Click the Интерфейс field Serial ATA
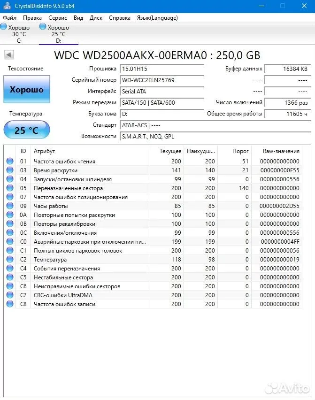This screenshot has height=400, width=315. tap(161, 91)
